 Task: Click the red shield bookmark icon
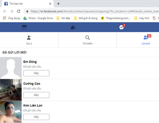154,18
